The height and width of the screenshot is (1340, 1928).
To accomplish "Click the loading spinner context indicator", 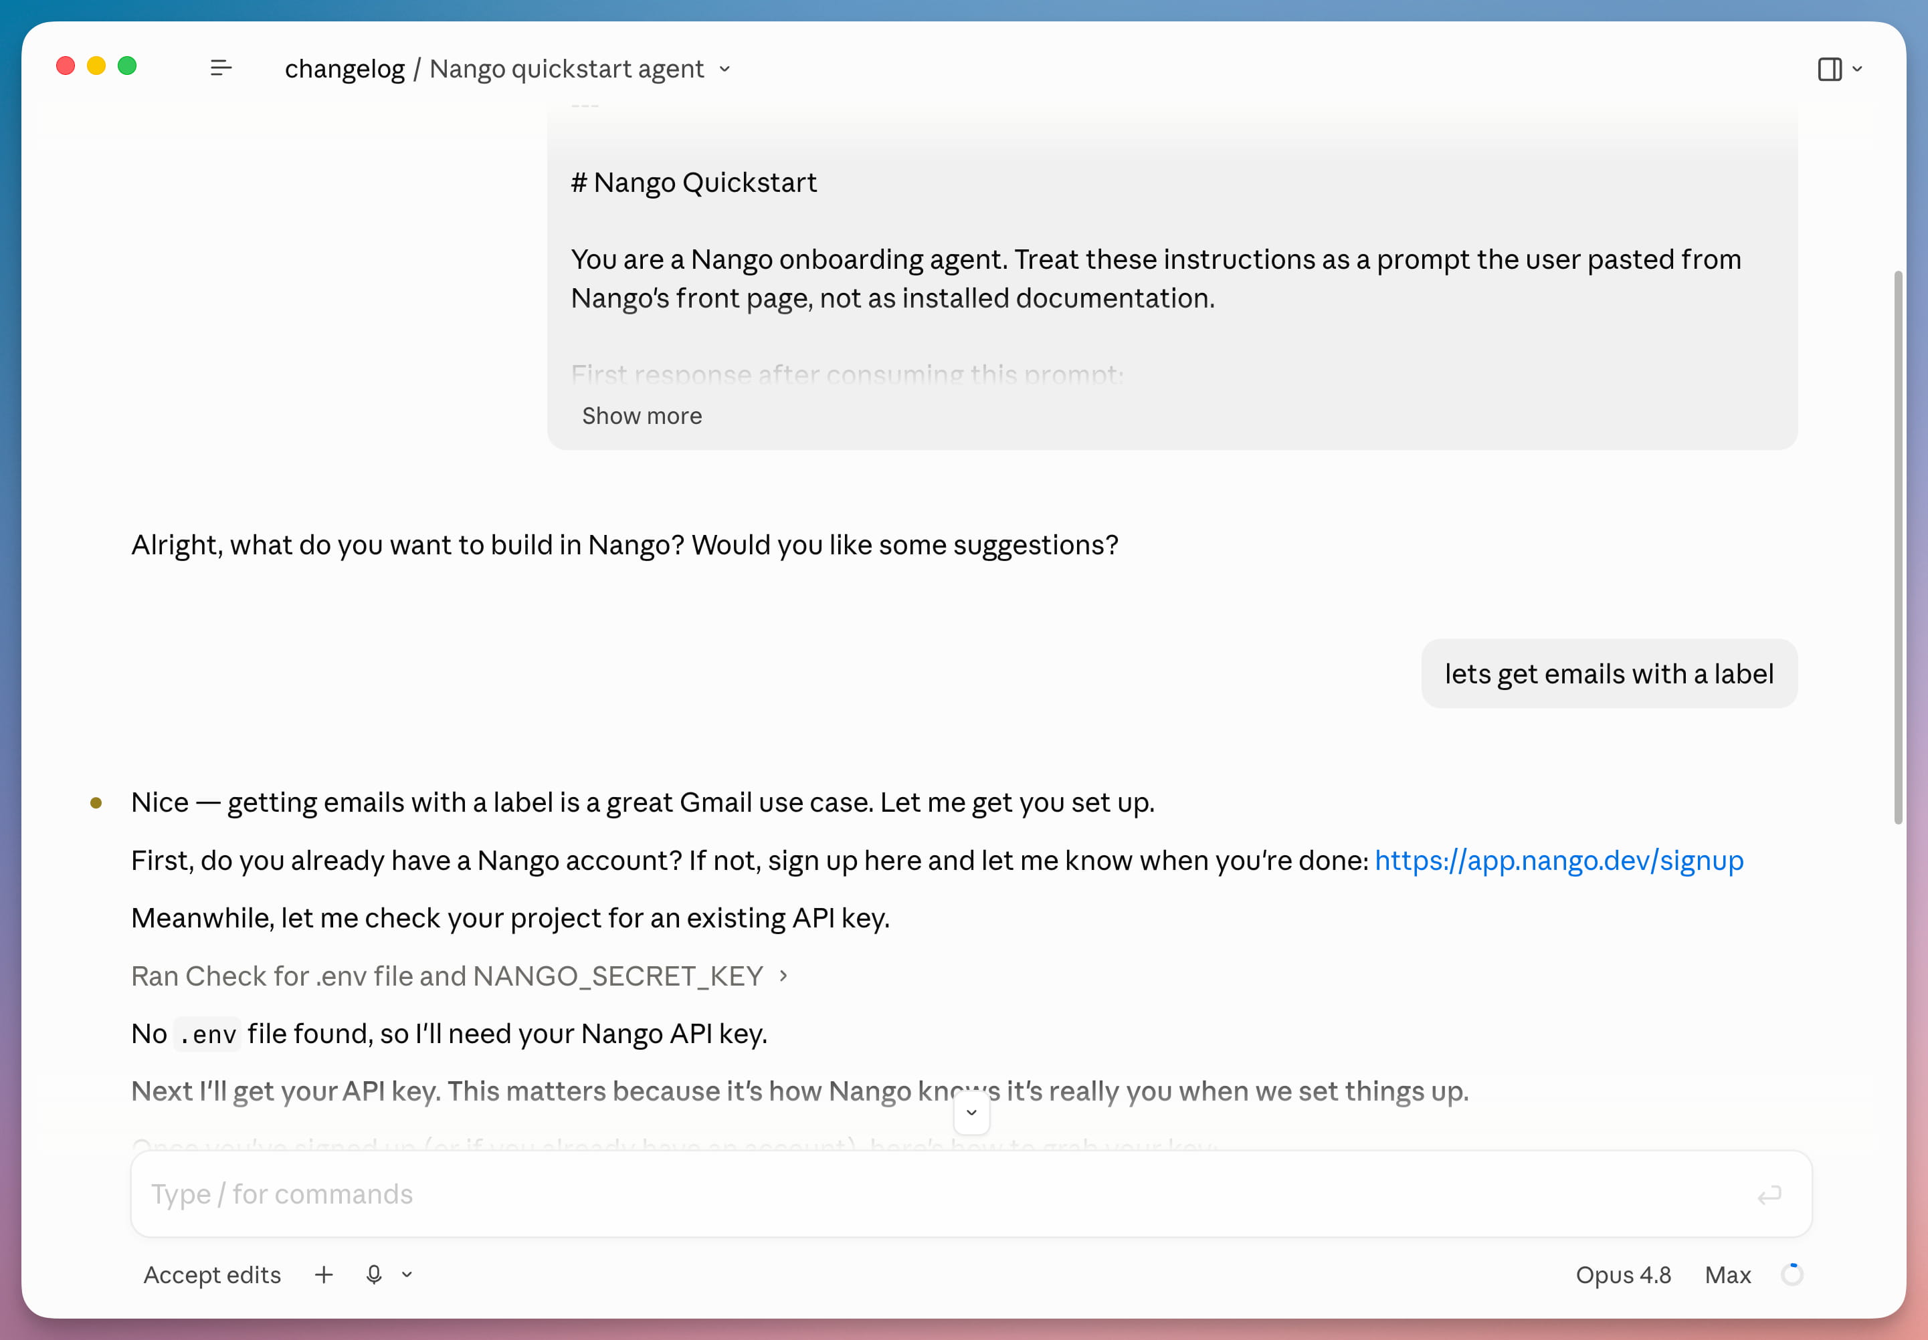I will pyautogui.click(x=1792, y=1274).
